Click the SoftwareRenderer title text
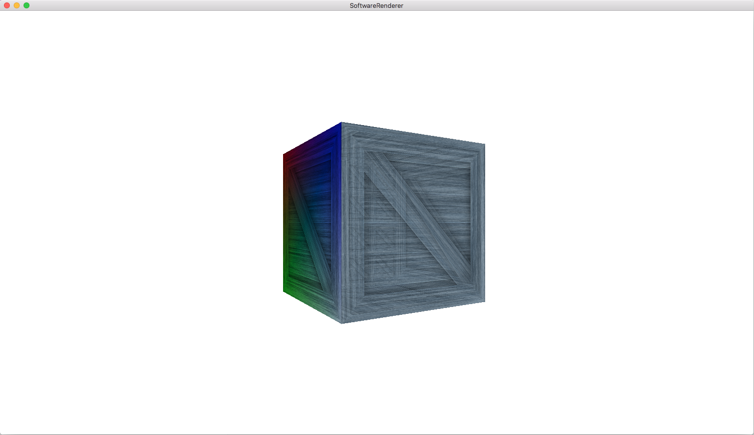 [376, 6]
